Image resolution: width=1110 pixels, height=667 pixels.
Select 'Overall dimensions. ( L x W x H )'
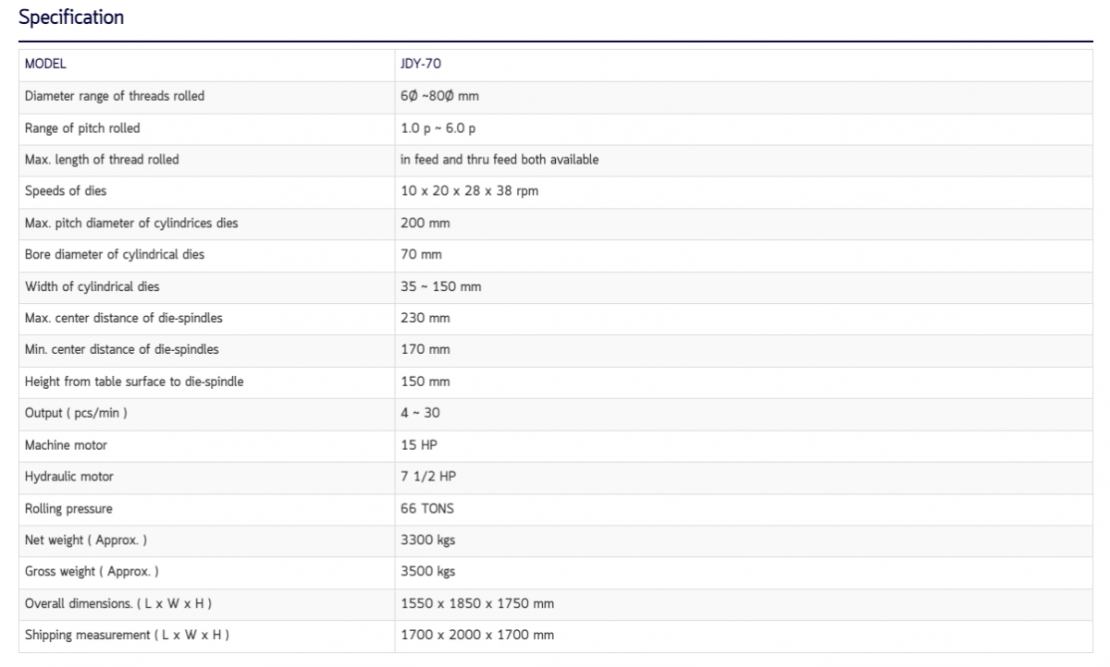119,603
